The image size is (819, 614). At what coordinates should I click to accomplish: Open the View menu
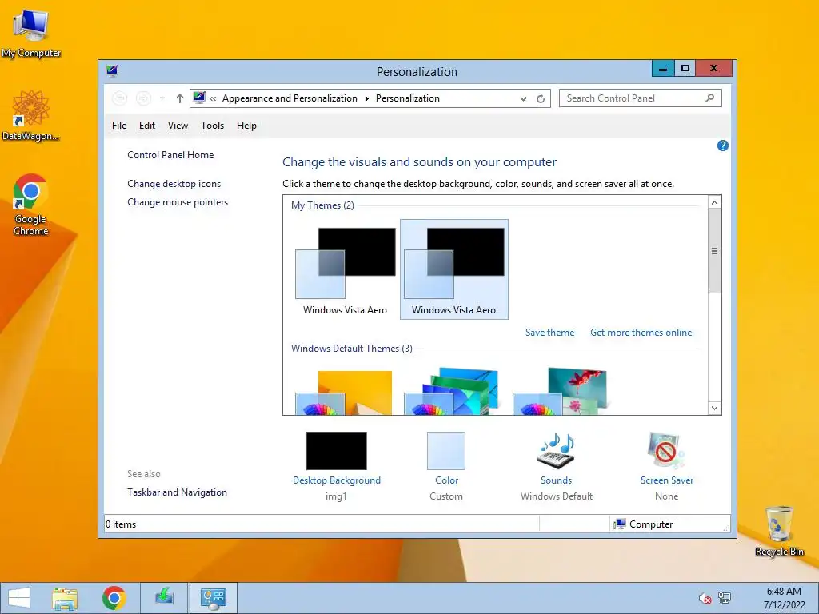[x=178, y=126]
